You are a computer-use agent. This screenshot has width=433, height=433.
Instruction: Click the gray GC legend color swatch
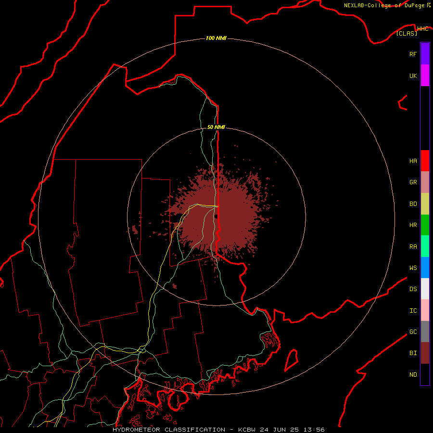pos(425,331)
